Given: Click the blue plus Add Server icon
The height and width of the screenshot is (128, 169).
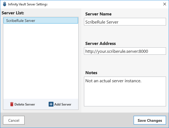Looking at the screenshot, I should click(51, 104).
